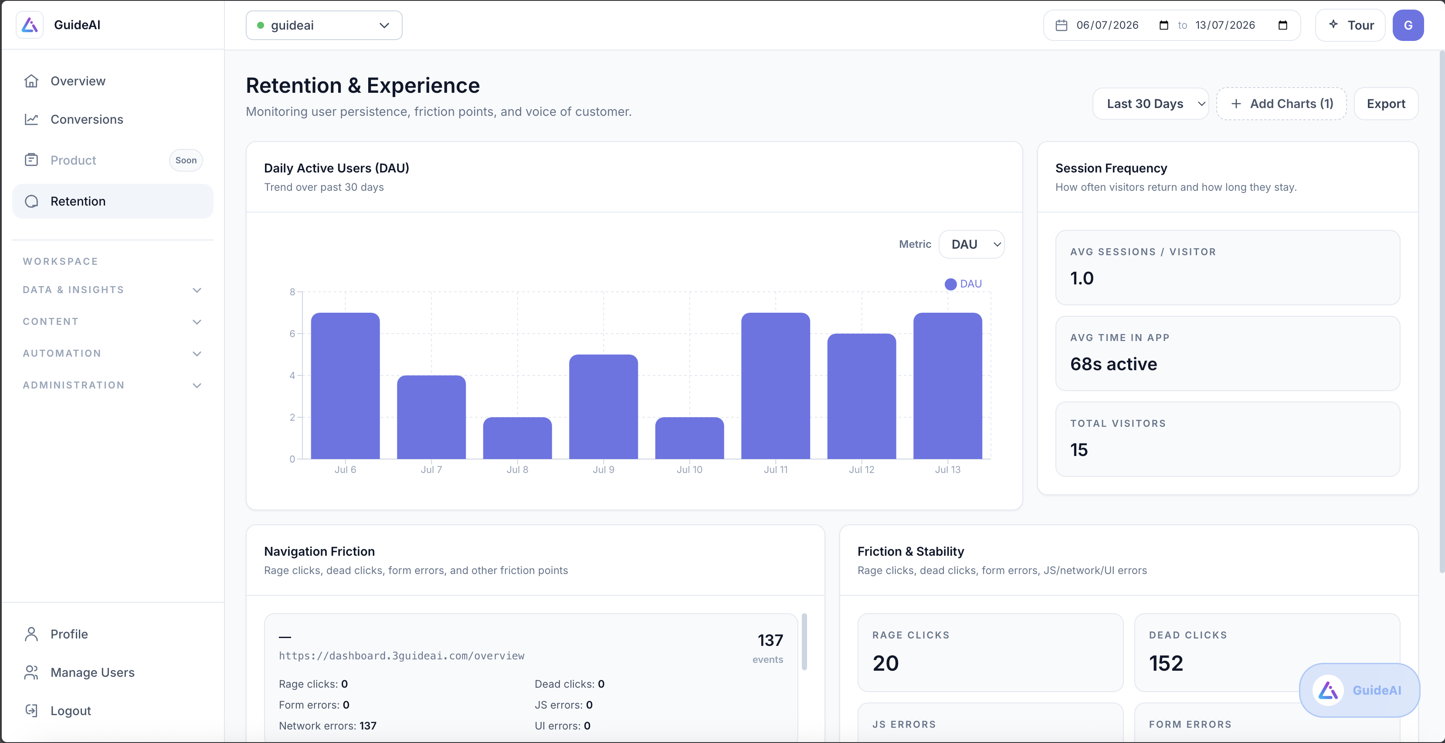Click the Product box icon
This screenshot has height=743, width=1445.
coord(31,160)
